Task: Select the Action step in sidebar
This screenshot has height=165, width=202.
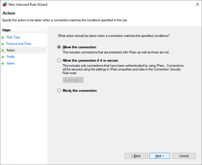Action: (x=11, y=50)
